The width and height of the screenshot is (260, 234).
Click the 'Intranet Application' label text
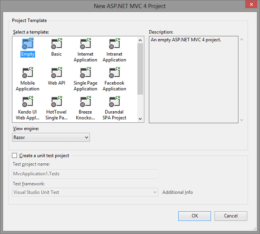[114, 57]
